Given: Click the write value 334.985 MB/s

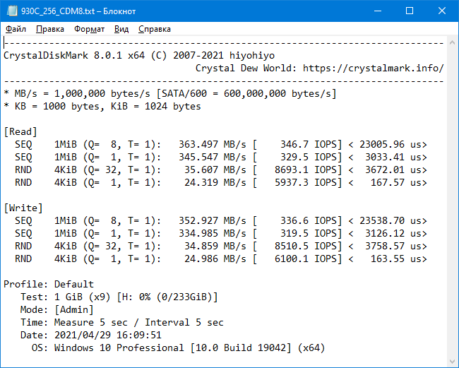Looking at the screenshot, I should 213,234.
